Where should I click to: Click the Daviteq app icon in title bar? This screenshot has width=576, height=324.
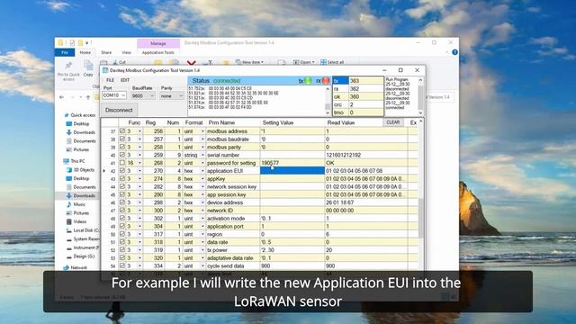tap(105, 70)
